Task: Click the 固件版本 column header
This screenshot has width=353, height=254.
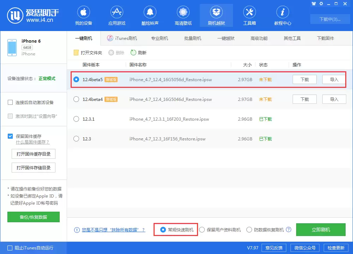Action: coord(91,65)
